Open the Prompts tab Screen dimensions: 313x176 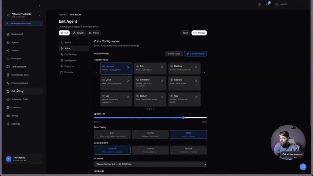coord(68,72)
